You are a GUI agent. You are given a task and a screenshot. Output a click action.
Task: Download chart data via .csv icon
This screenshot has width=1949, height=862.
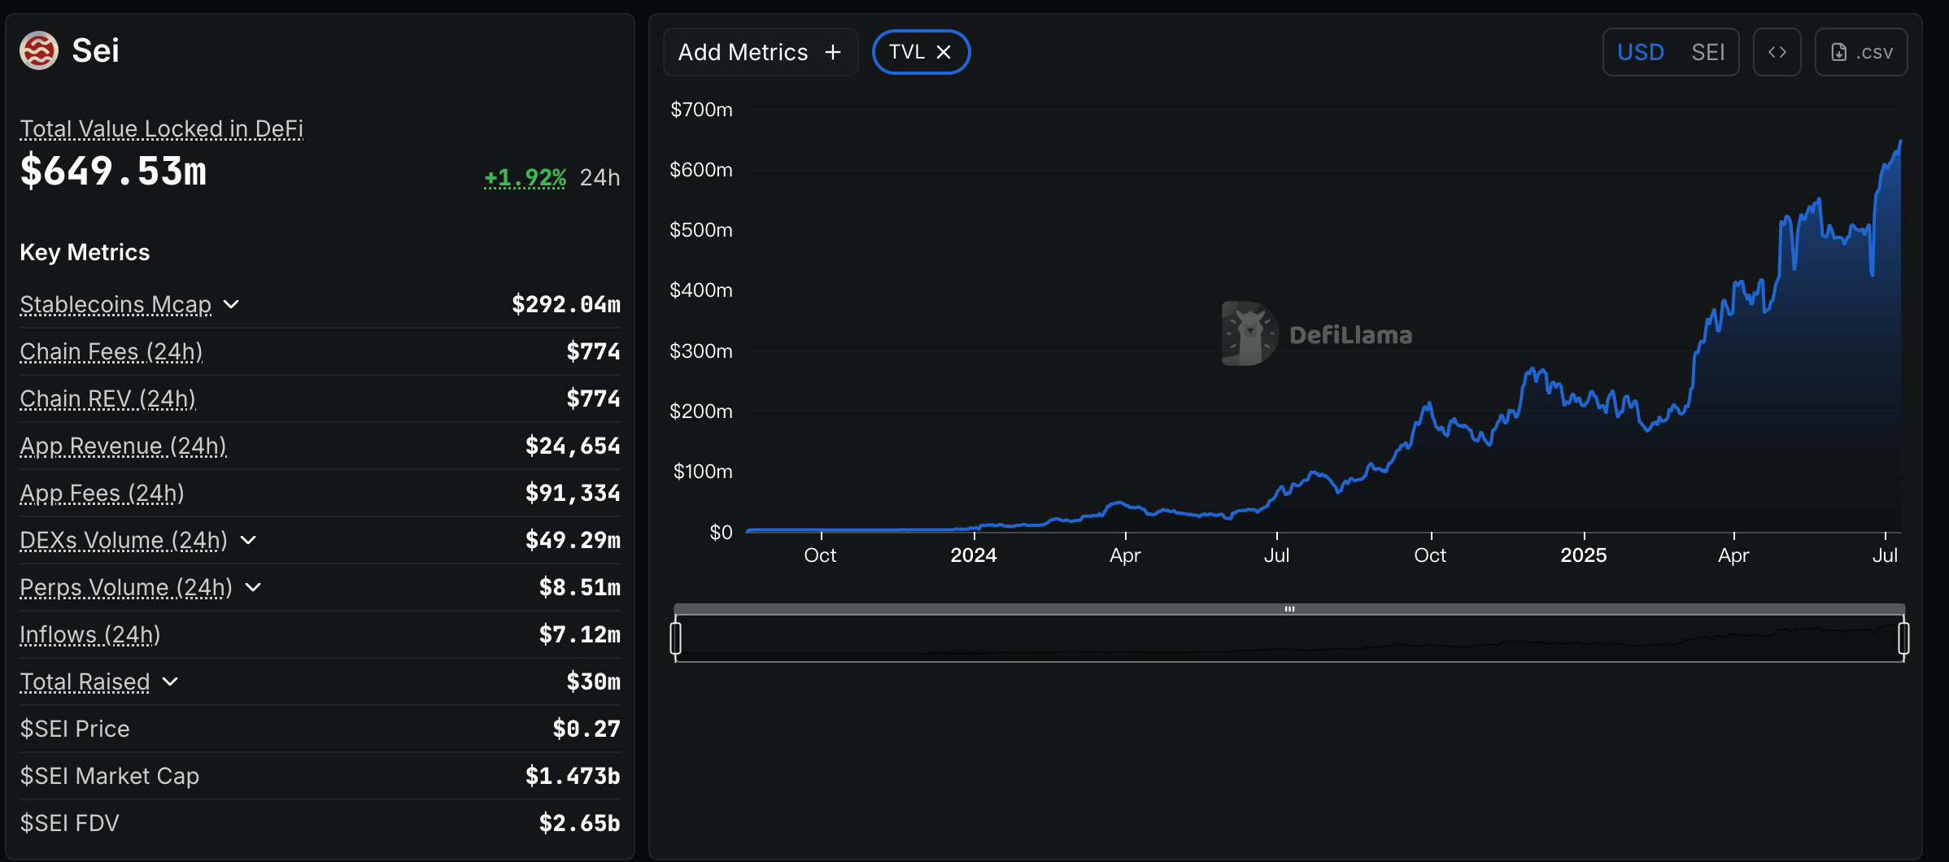click(x=1838, y=52)
